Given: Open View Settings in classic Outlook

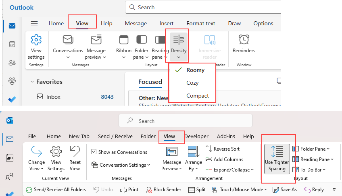Looking at the screenshot, I should (56, 158).
